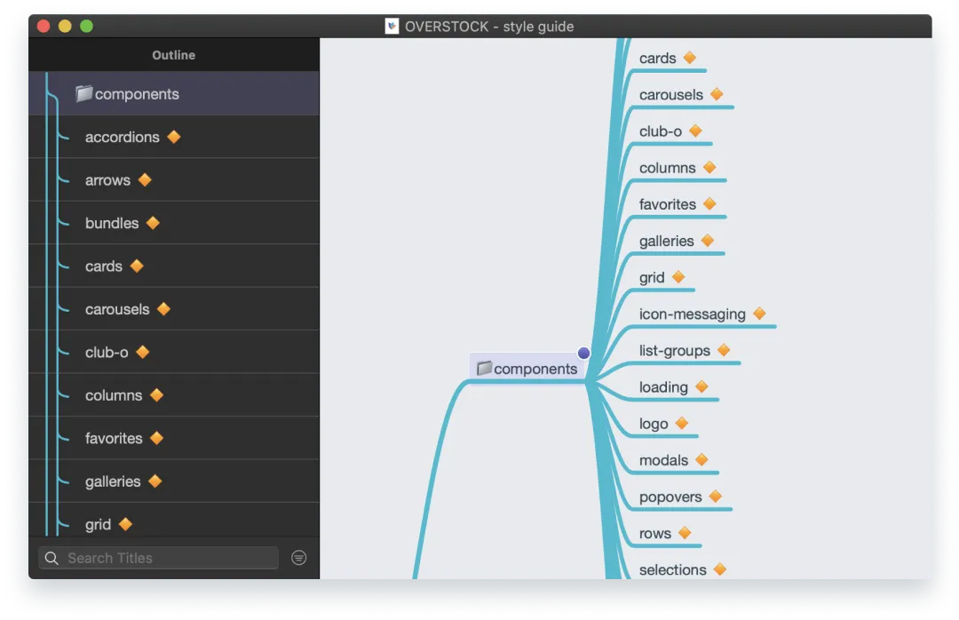Expand the list-groups branch in the map

723,350
